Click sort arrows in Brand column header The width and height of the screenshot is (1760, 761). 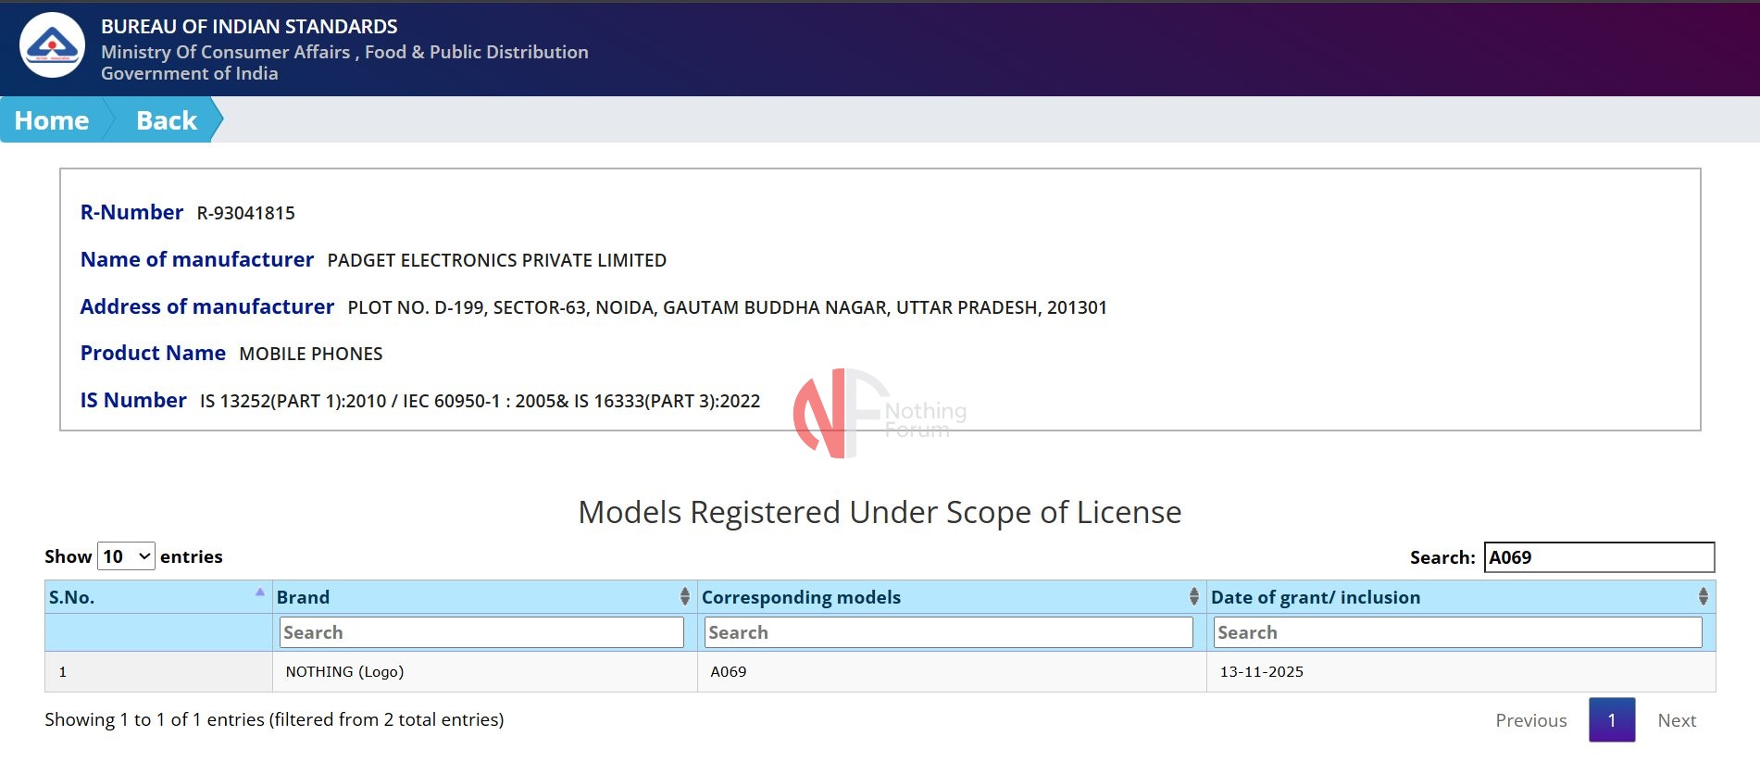point(684,597)
